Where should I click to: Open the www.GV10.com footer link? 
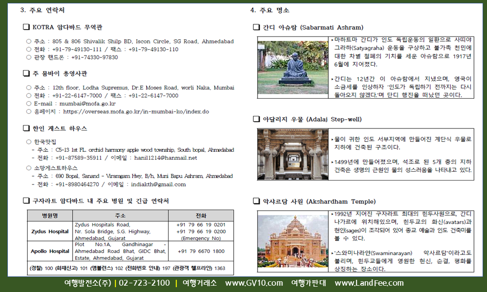tap(254, 283)
